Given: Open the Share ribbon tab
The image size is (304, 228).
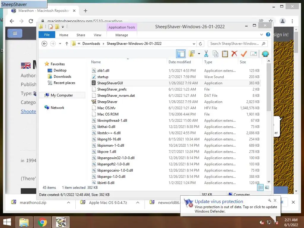Looking at the screenshot, I should 81,35.
